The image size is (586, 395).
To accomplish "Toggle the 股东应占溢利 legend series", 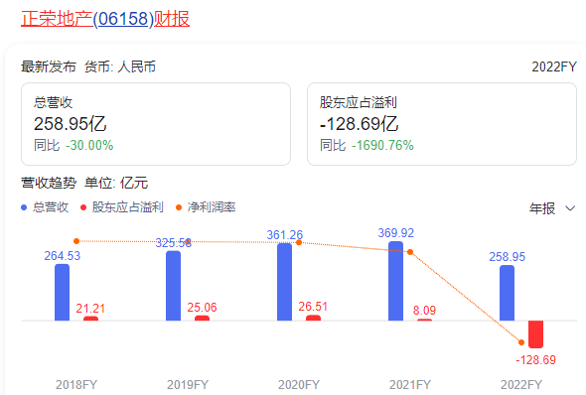I will (x=122, y=207).
